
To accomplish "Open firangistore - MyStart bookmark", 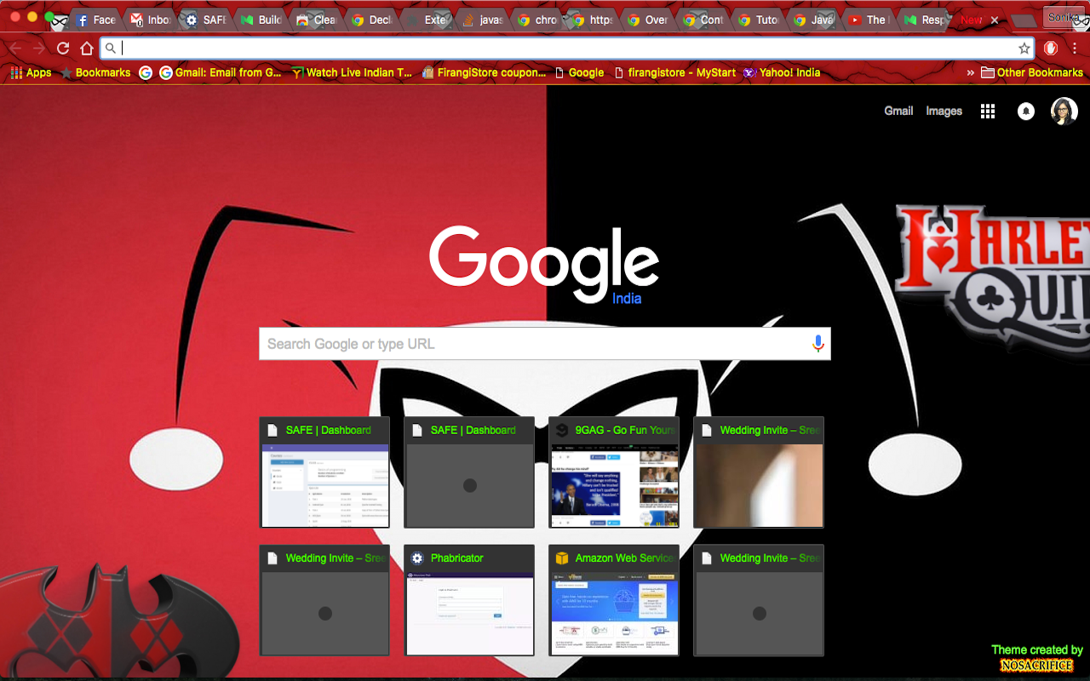I will point(674,72).
